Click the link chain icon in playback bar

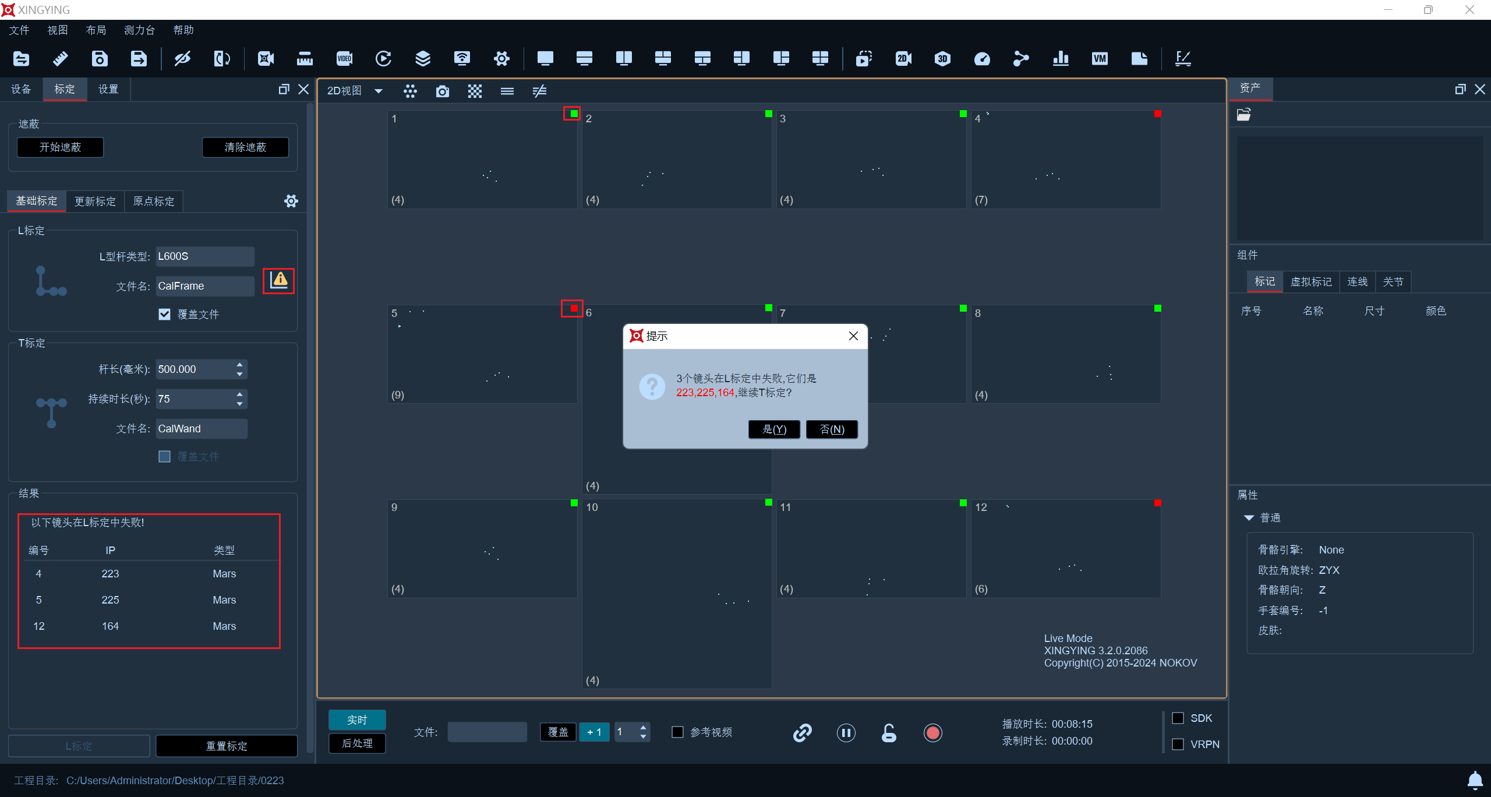coord(802,732)
